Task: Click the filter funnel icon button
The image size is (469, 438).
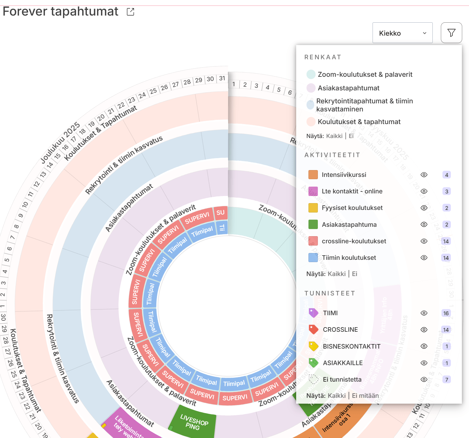Action: (x=451, y=33)
